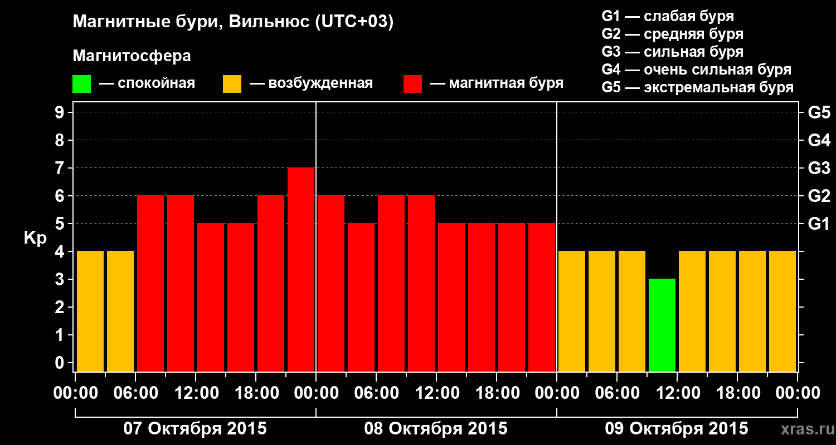Click the G5 label on right axis

(819, 112)
